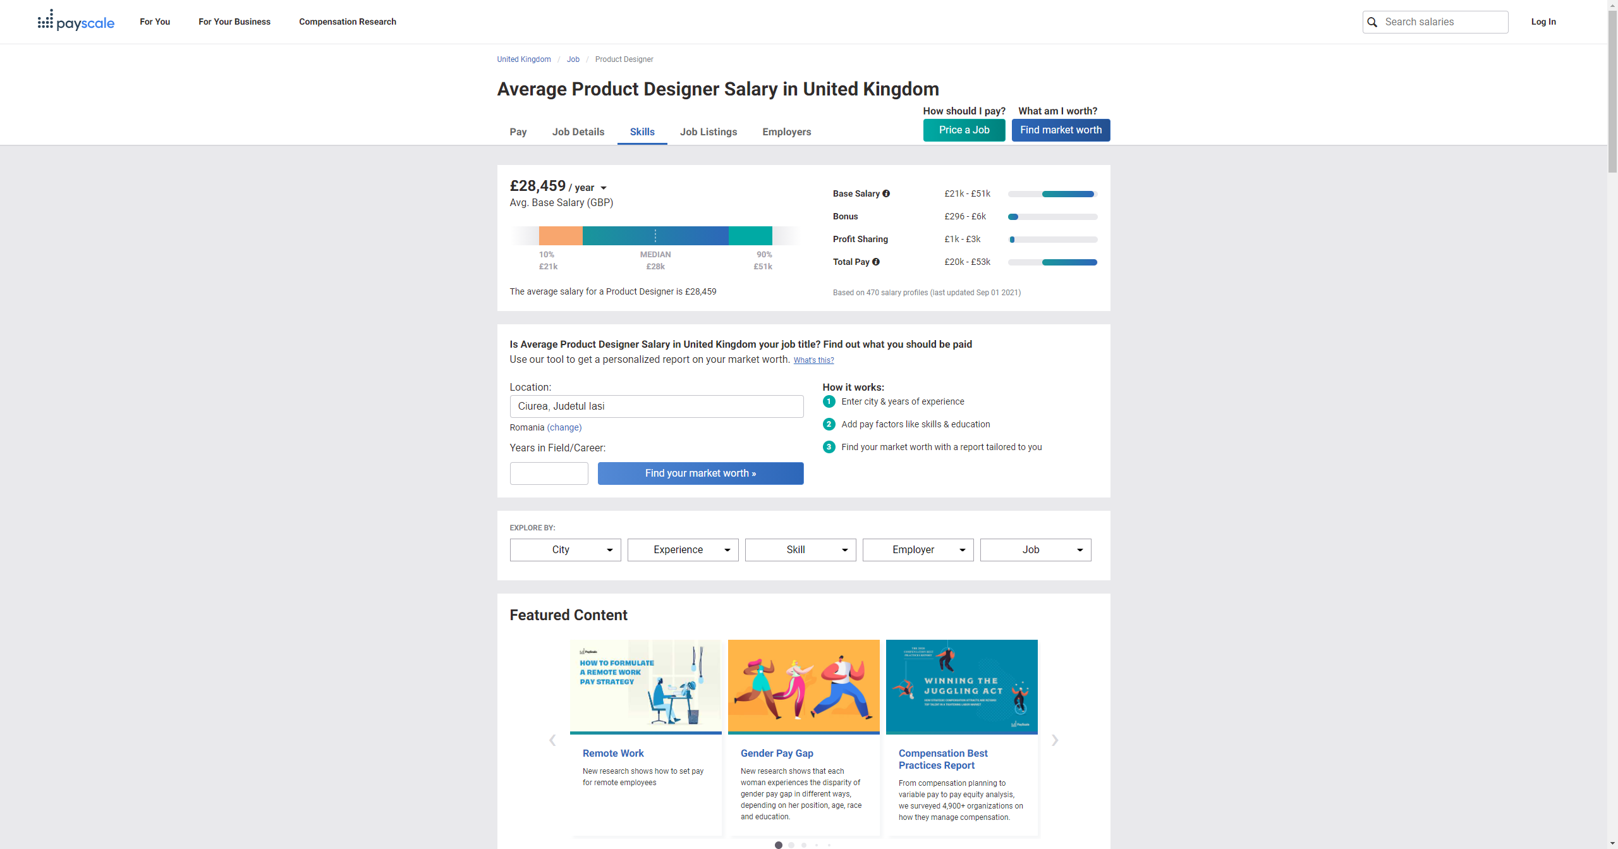Click the What's this? link

coord(813,360)
